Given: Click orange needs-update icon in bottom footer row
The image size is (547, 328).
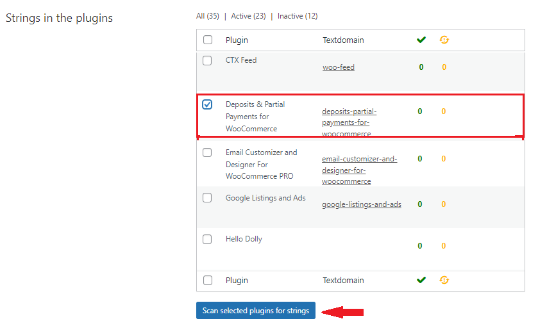Looking at the screenshot, I should point(444,280).
